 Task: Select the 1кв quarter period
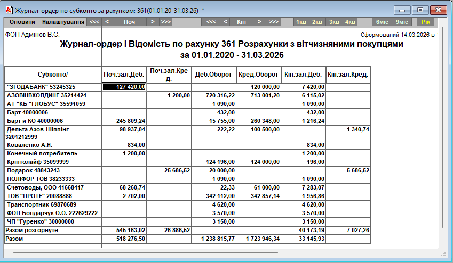(301, 22)
